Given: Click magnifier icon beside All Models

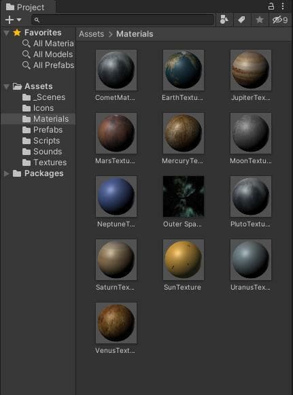Looking at the screenshot, I should point(27,54).
